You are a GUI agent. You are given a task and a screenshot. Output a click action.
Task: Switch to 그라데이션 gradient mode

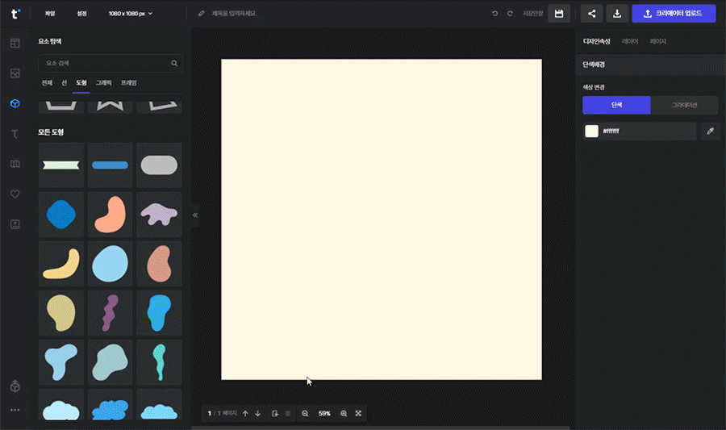(x=684, y=105)
